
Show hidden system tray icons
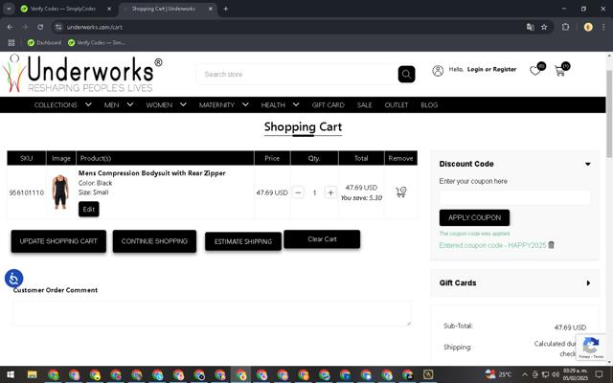coord(525,374)
